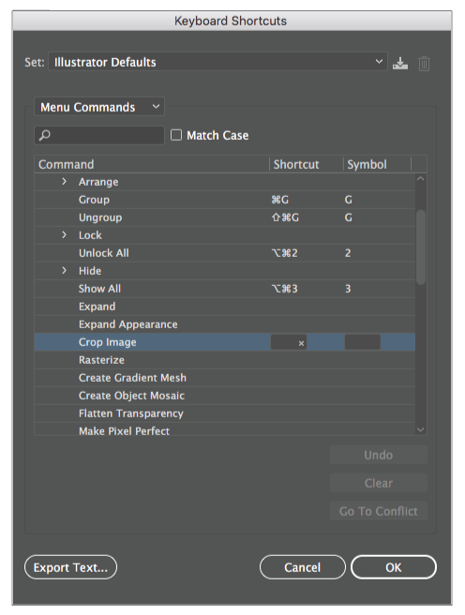Enable Match Case checkbox

click(176, 135)
